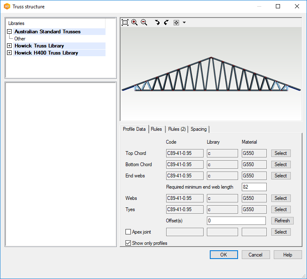Zoom out of the truss preview
Screen dimensions: 307x279
click(144, 22)
